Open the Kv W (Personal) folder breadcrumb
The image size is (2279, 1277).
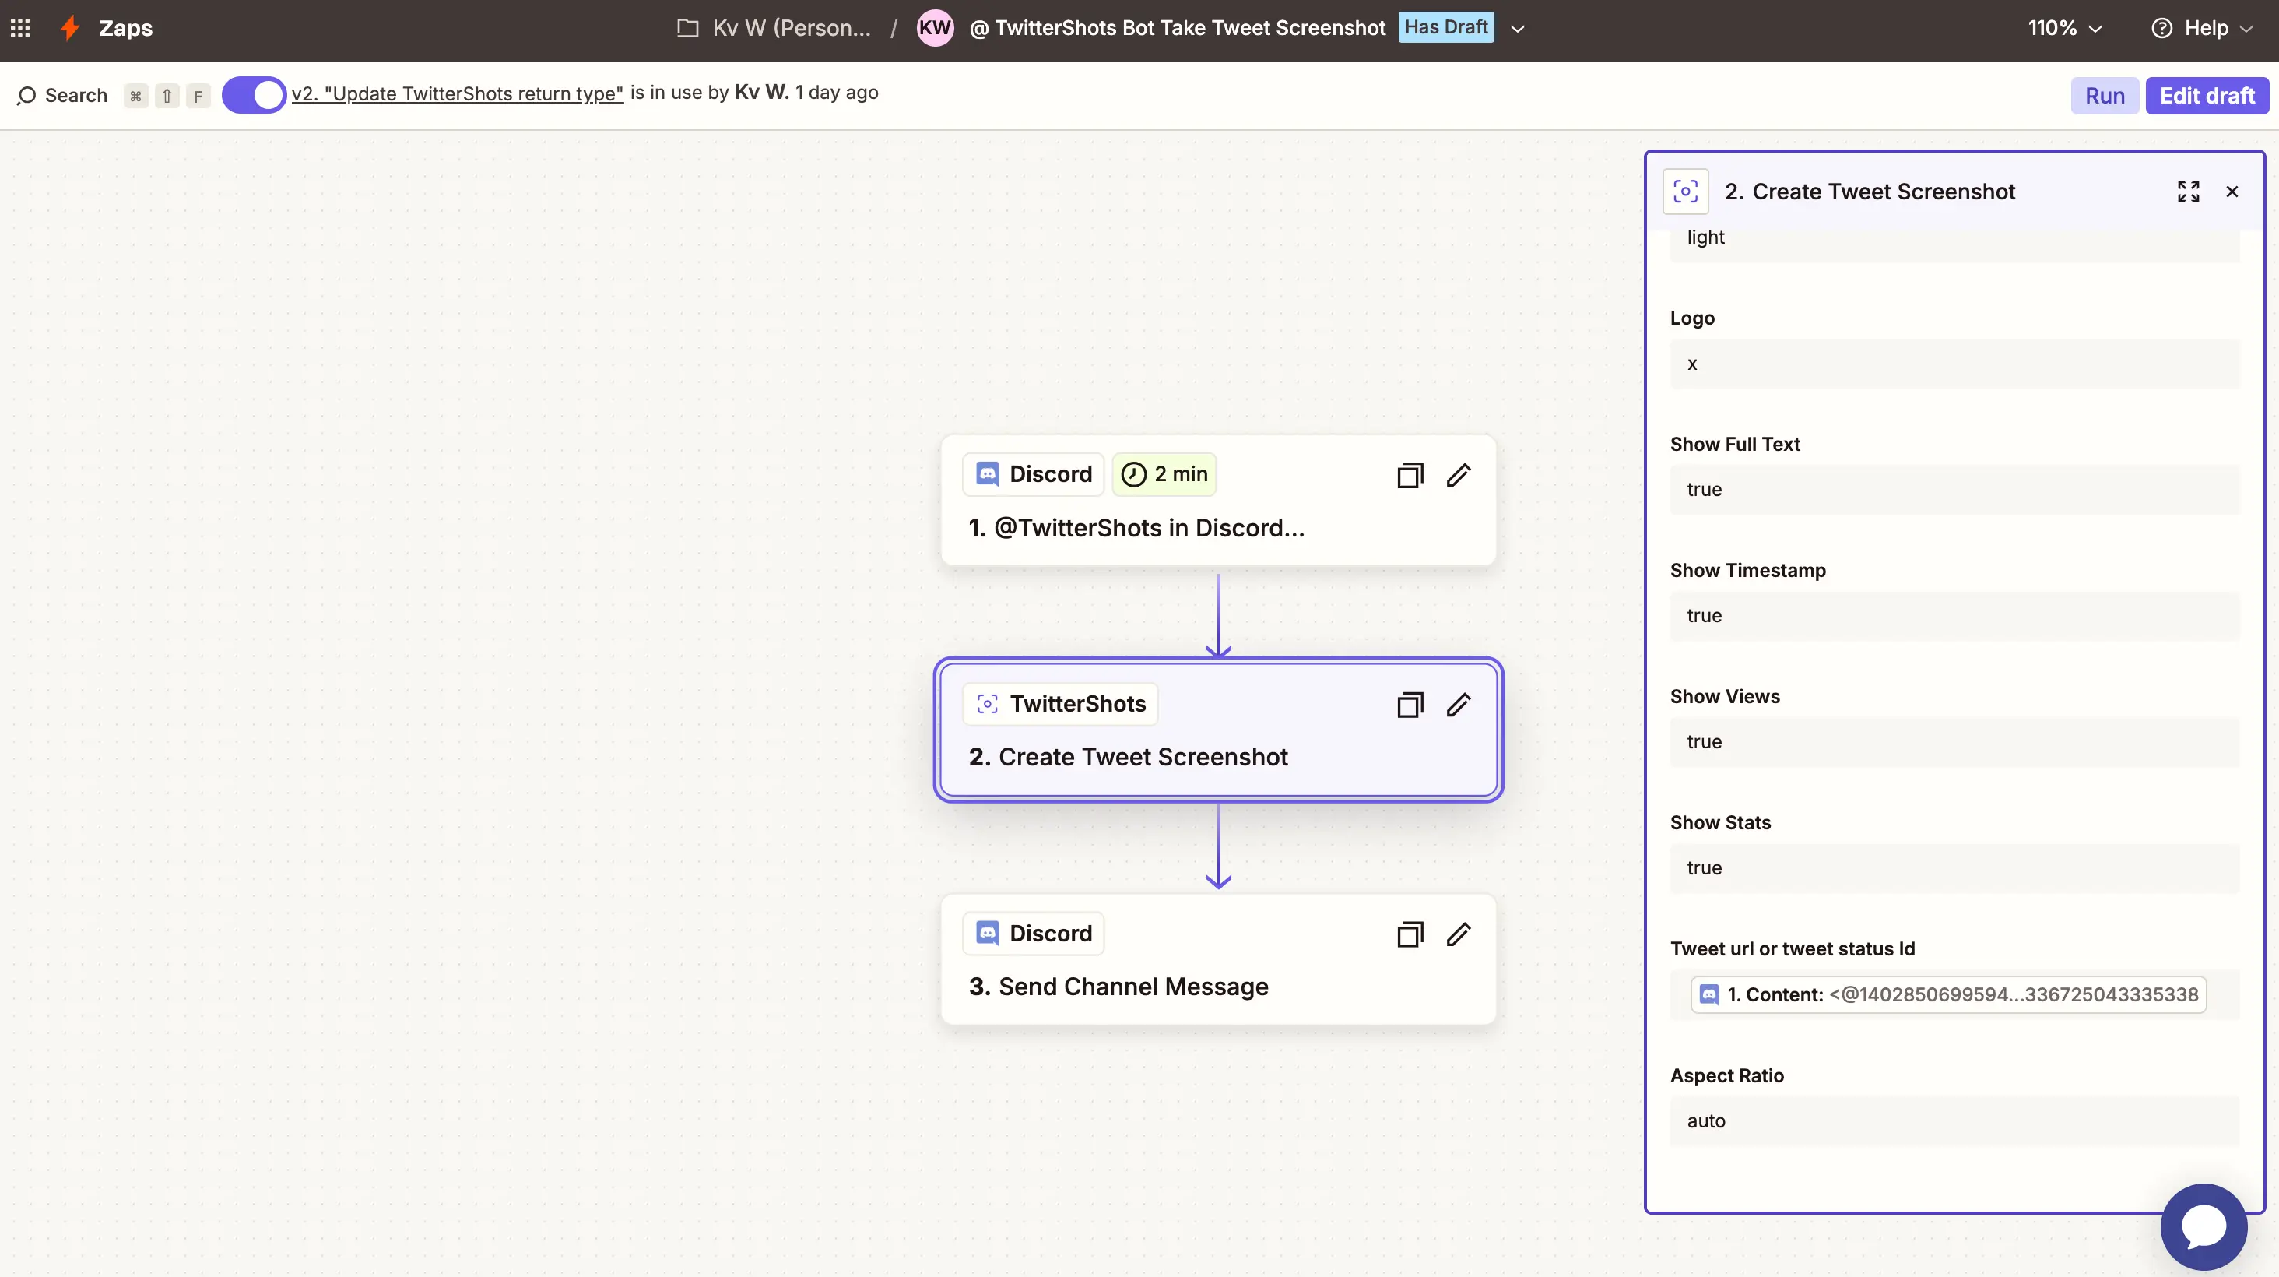(x=775, y=28)
